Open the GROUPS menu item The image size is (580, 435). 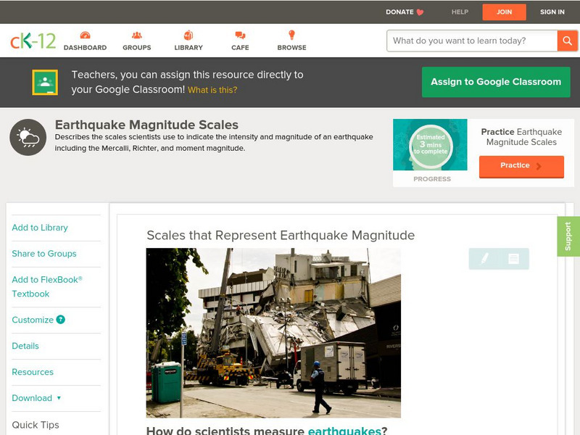point(137,48)
